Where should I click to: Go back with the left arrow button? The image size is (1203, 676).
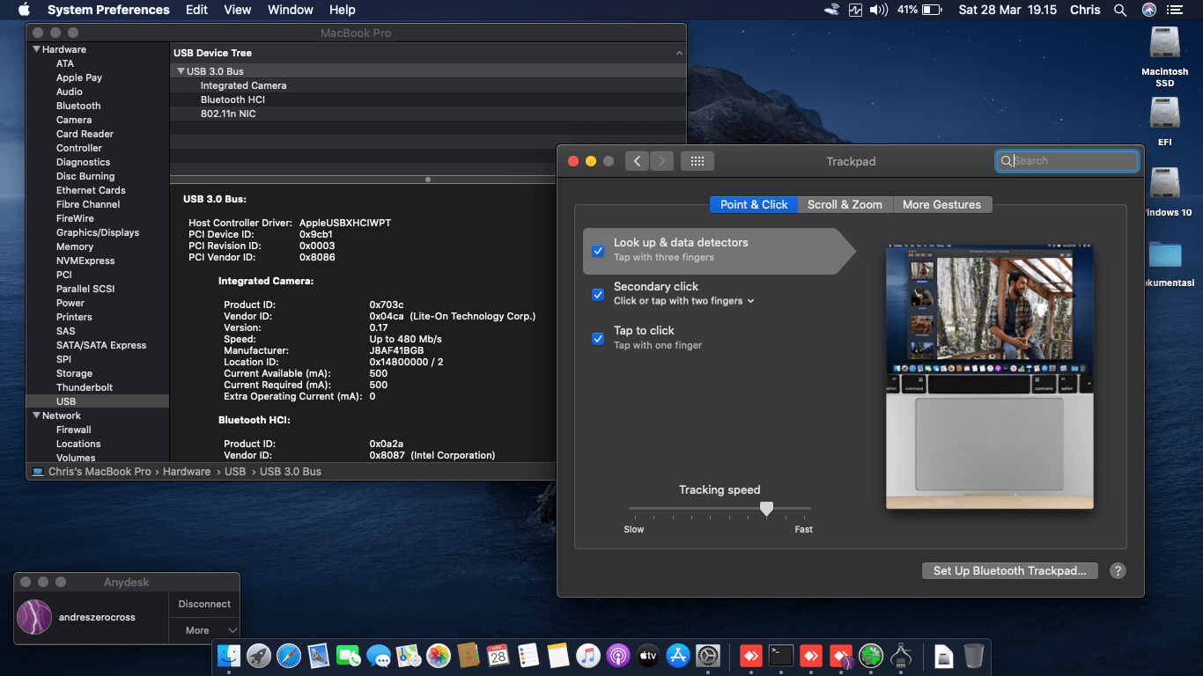tap(637, 161)
